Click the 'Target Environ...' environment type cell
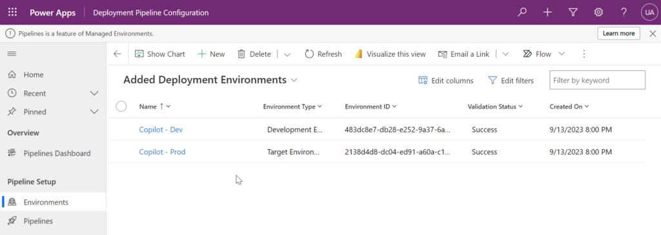 point(294,152)
